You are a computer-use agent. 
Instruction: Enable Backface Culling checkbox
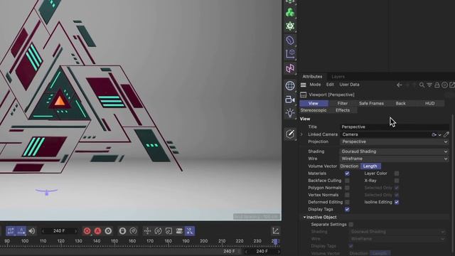[x=347, y=181]
